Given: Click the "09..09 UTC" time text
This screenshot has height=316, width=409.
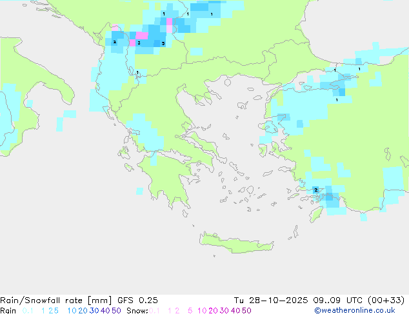Looking at the screenshot, I should [337, 301].
